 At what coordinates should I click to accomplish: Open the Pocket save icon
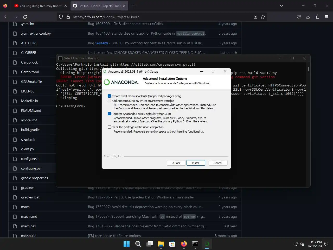point(299,17)
